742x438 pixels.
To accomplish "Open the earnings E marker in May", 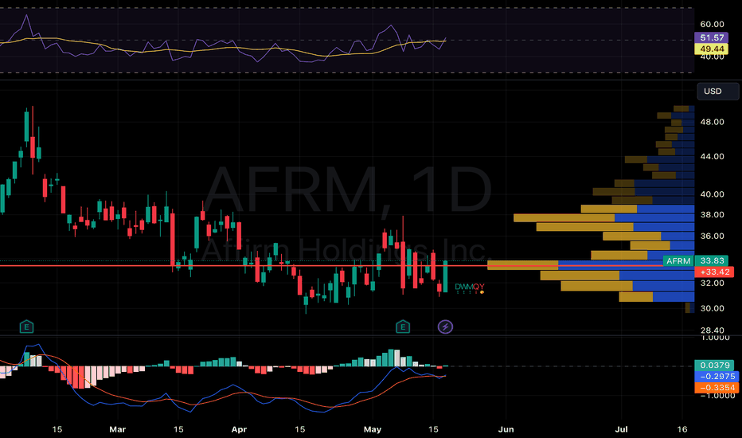I will click(x=403, y=327).
